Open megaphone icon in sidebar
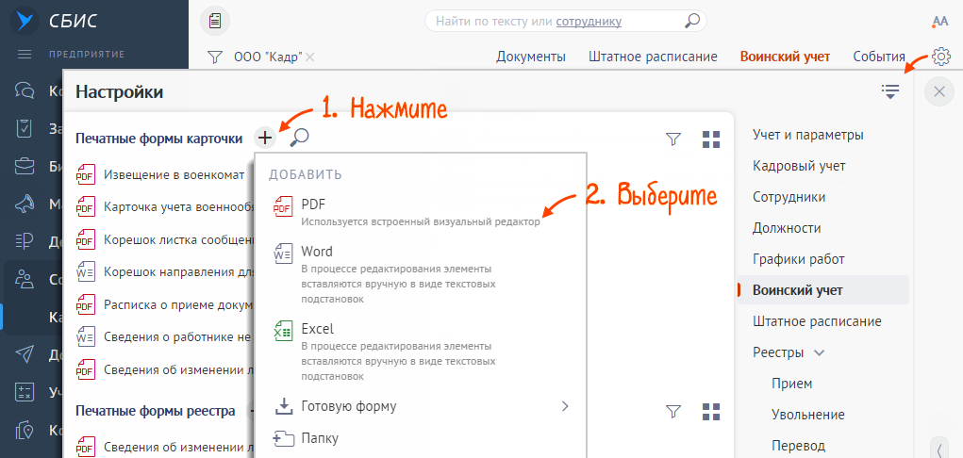This screenshot has height=458, width=963. (x=25, y=204)
